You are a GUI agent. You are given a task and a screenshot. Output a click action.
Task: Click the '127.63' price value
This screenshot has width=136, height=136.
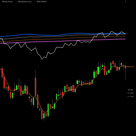[x=130, y=90]
